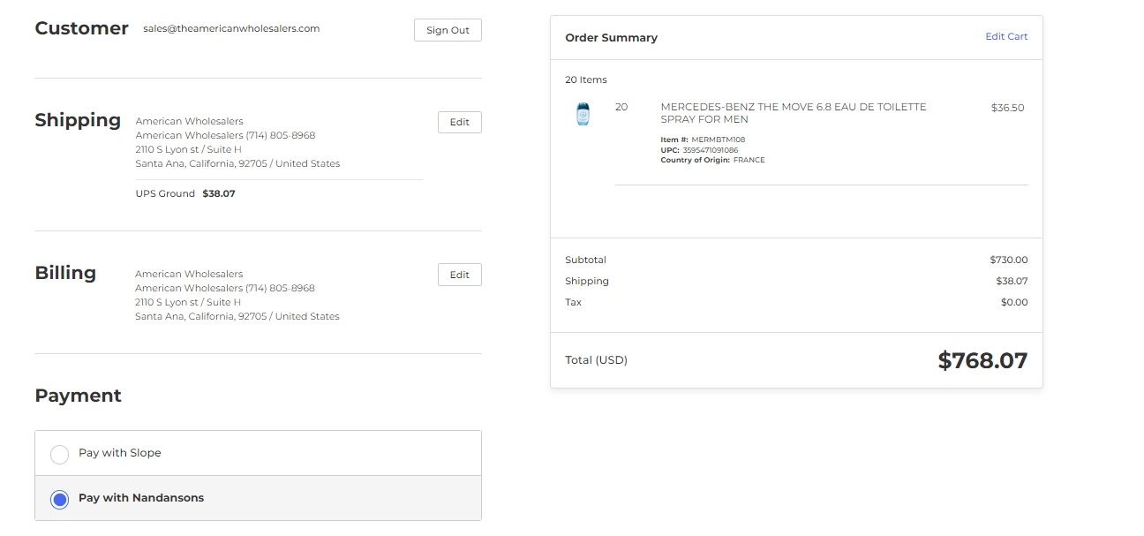Viewport: 1144px width, 536px height.
Task: Click the item price $36.50
Action: coord(1007,108)
